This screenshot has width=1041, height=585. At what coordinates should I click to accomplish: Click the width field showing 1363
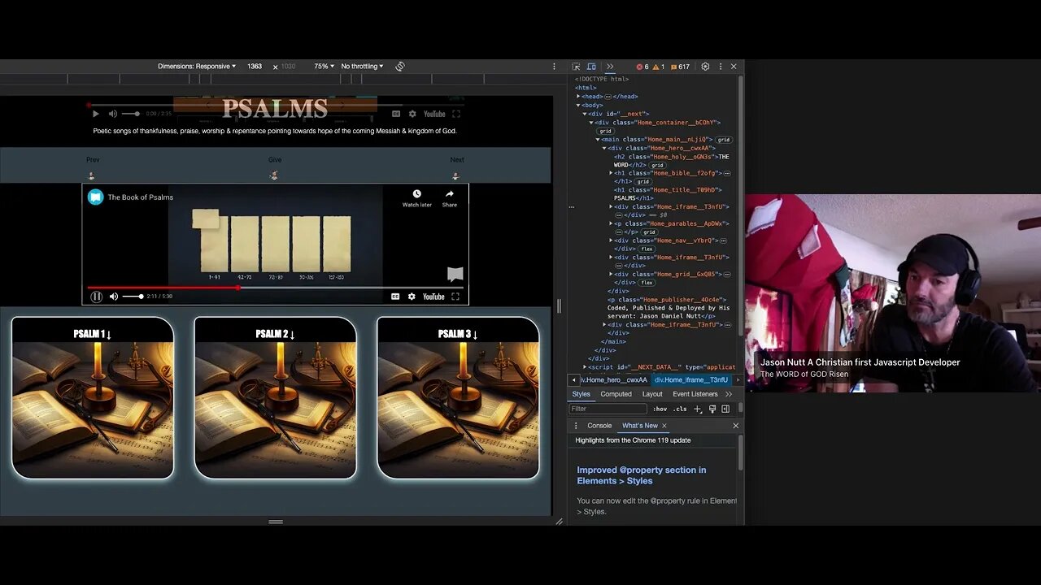click(x=255, y=67)
